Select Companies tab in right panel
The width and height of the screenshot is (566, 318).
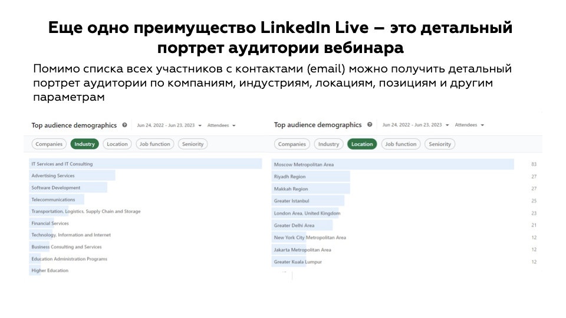[292, 144]
